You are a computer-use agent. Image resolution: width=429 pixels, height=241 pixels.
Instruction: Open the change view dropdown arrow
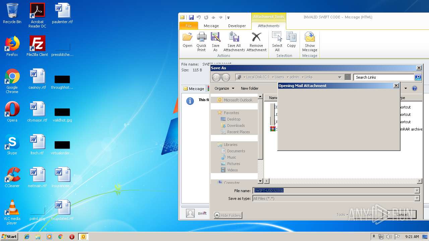[x=406, y=88]
